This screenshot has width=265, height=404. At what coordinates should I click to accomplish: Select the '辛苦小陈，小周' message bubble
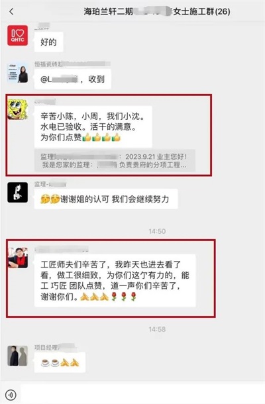coord(93,126)
